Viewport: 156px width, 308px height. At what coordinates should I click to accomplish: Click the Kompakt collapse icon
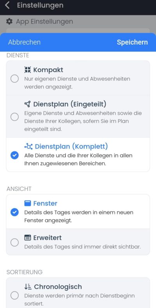coord(28,70)
